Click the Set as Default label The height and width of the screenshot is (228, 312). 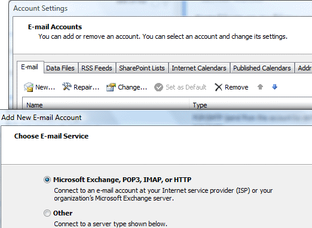[x=186, y=87]
